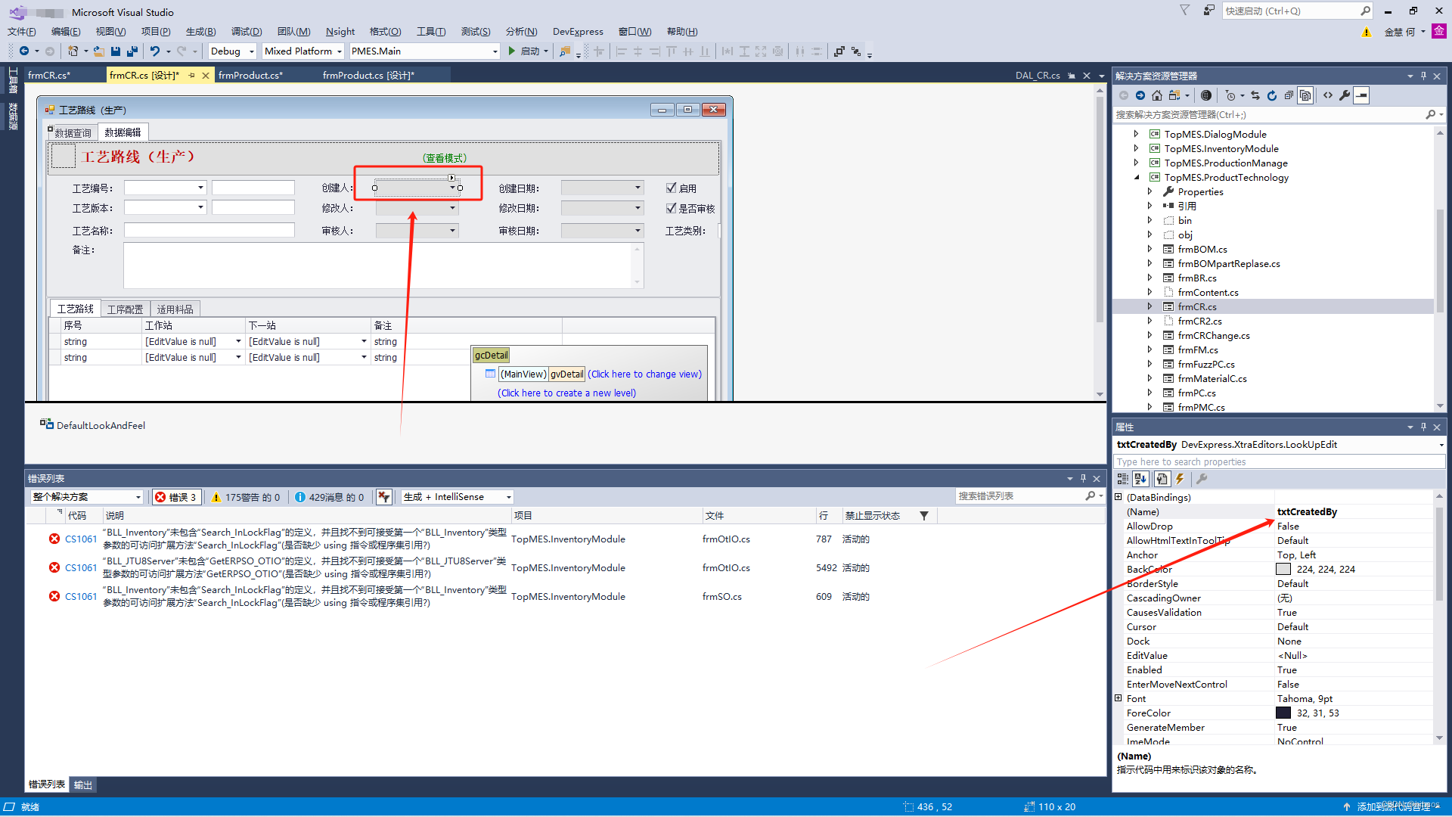Expand the Font property group

1118,698
